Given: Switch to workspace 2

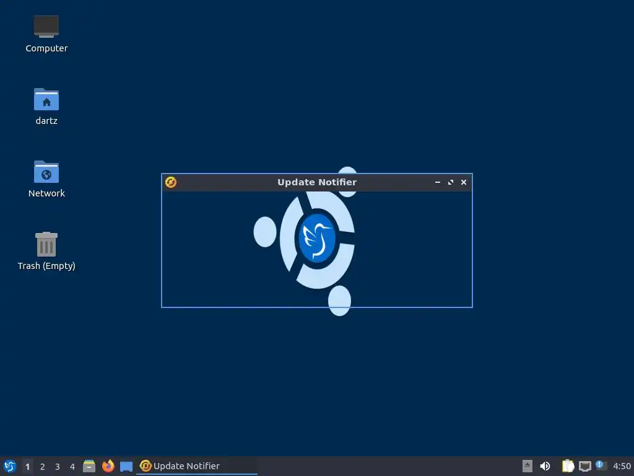Looking at the screenshot, I should [x=43, y=466].
